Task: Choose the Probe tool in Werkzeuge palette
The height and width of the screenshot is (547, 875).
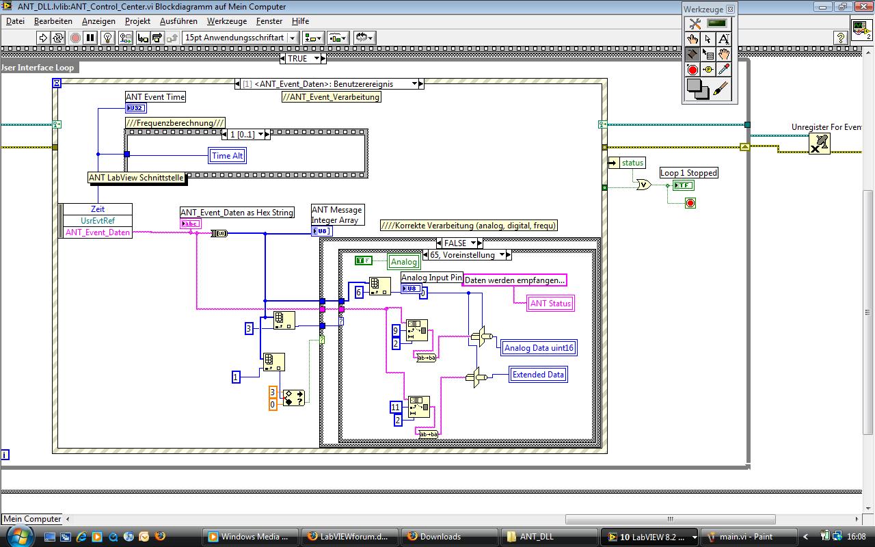Action: click(708, 70)
